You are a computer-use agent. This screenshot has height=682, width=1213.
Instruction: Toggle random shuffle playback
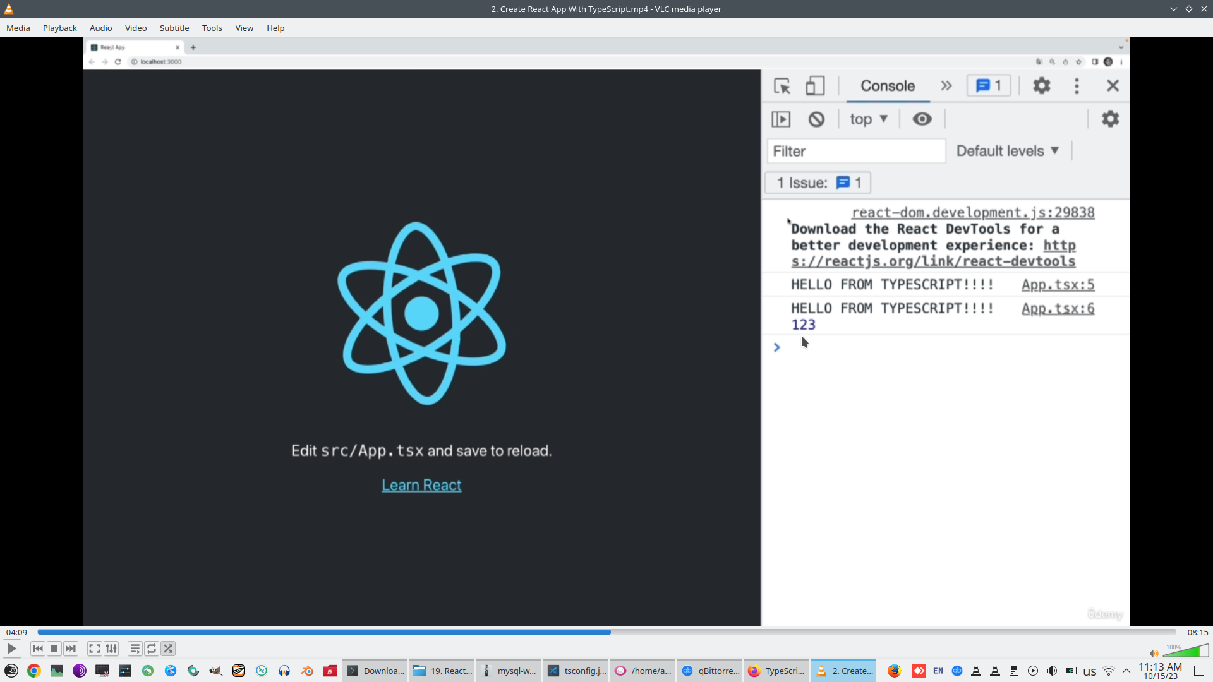pos(168,649)
